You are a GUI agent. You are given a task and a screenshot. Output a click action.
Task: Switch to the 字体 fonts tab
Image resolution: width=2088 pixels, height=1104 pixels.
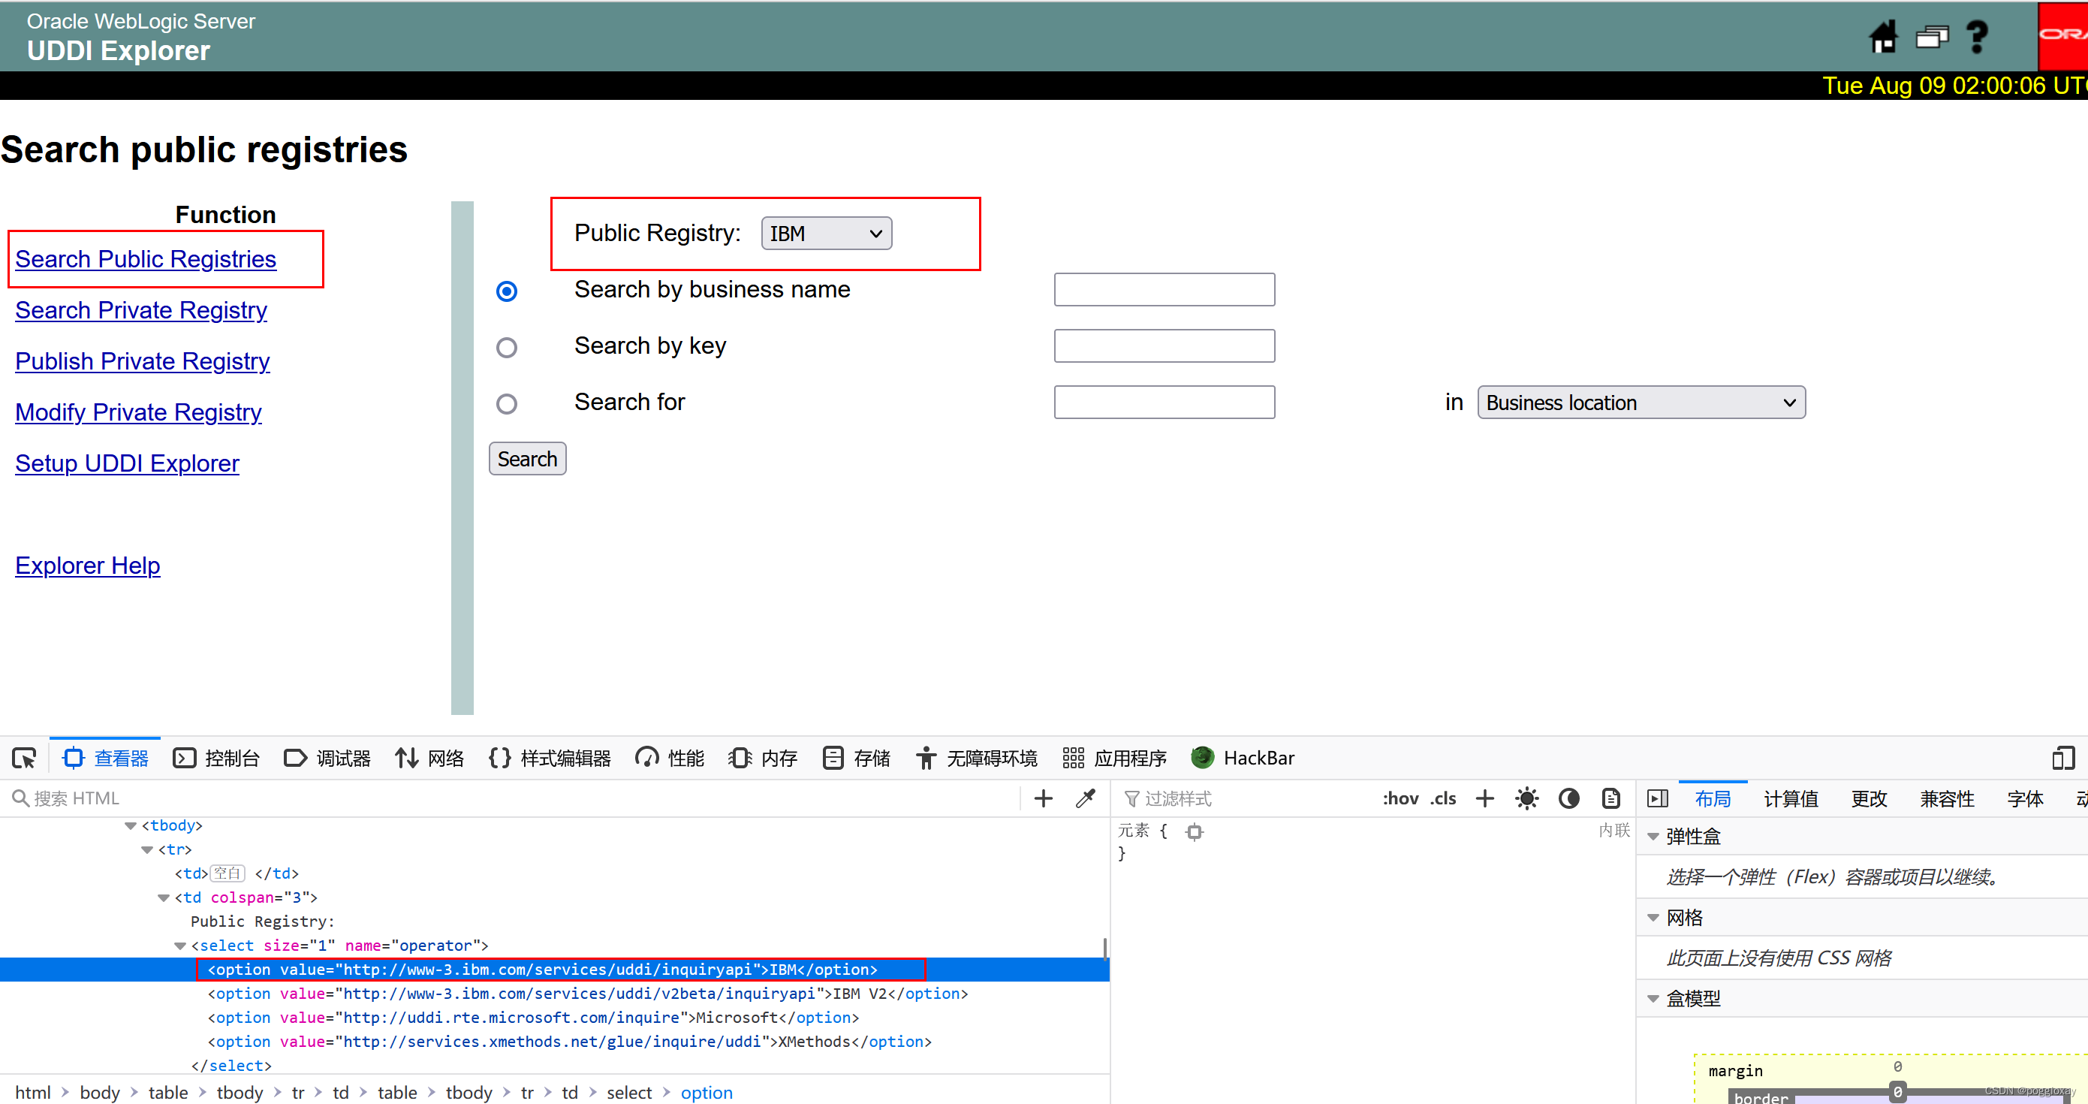2025,799
